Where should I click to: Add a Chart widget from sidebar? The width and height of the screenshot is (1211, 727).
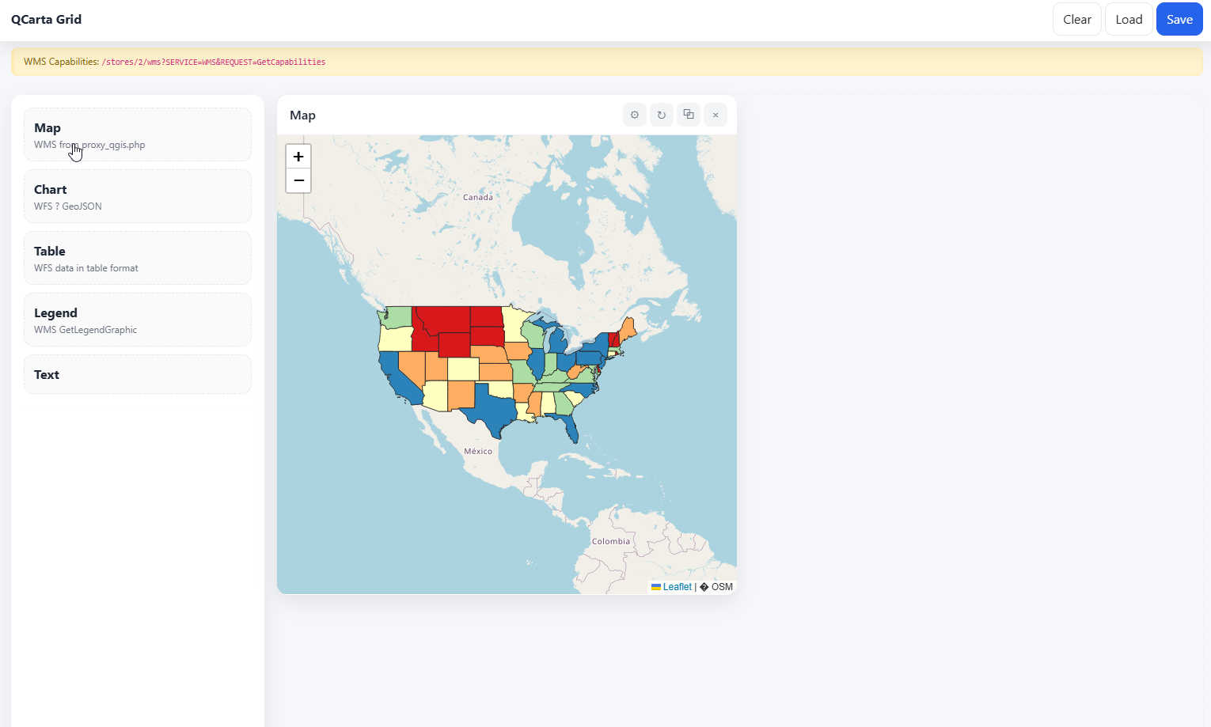pyautogui.click(x=138, y=196)
